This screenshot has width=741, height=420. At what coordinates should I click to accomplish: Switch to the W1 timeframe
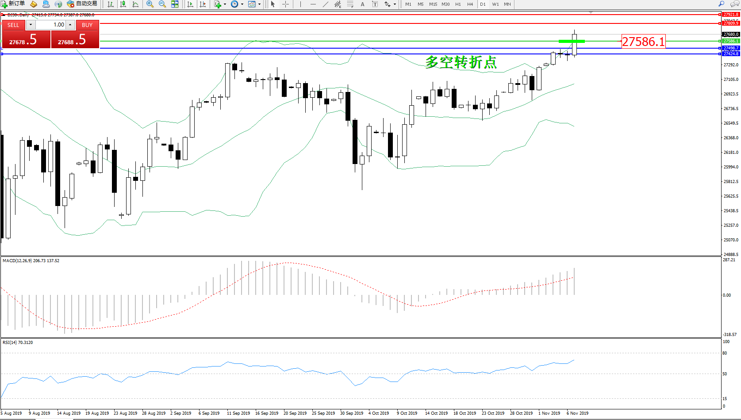click(x=495, y=4)
